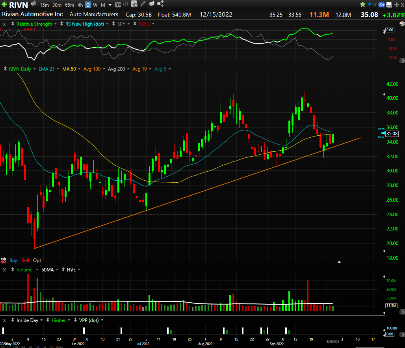Click the Sell link

pyautogui.click(x=25, y=260)
